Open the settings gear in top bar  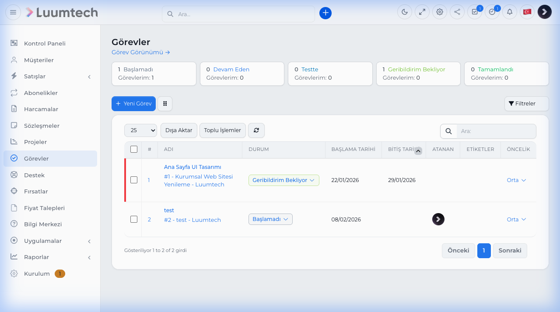440,12
